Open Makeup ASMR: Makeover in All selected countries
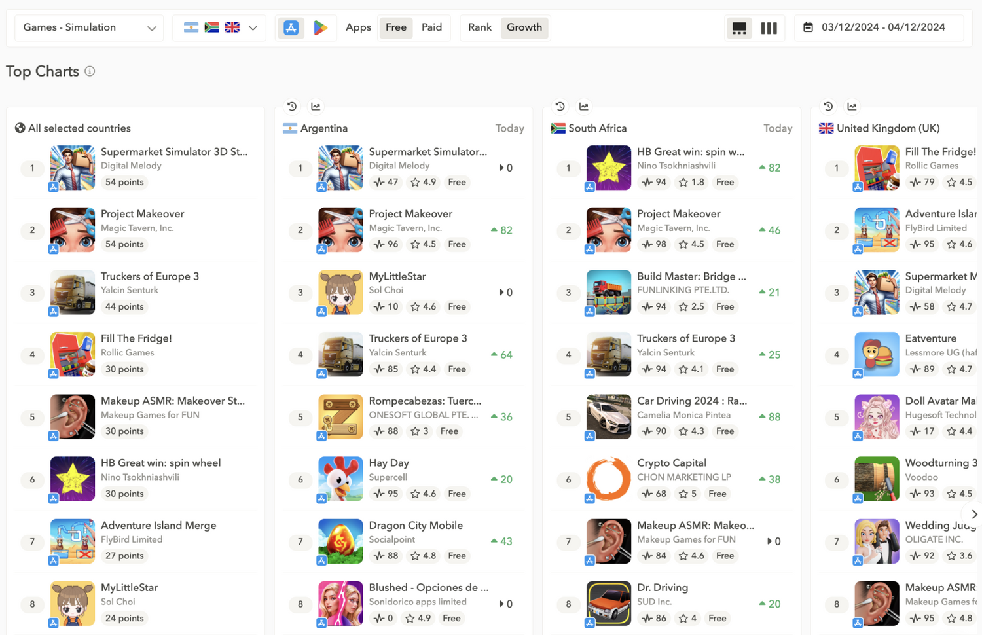The image size is (982, 635). coord(173,401)
